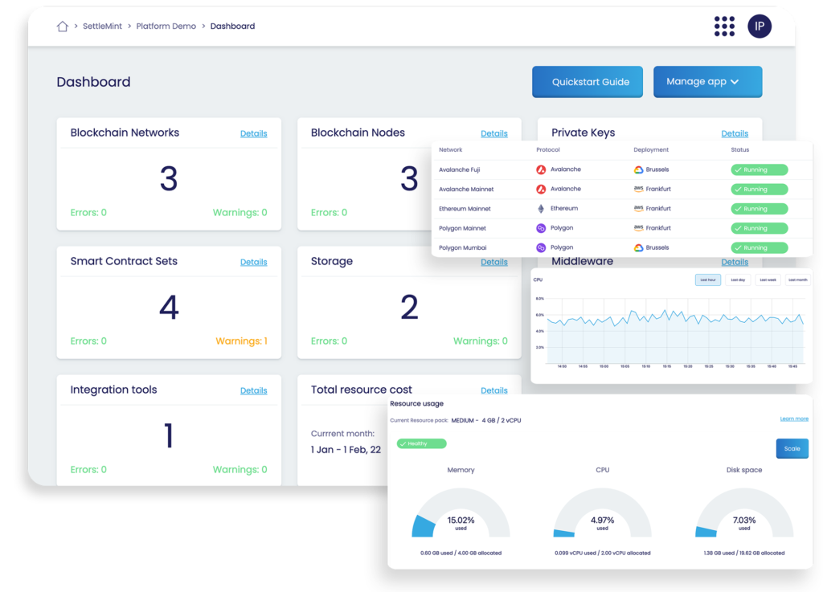Click Smart Contract Sets 'Warnings: 1'
The image size is (823, 592).
click(241, 341)
